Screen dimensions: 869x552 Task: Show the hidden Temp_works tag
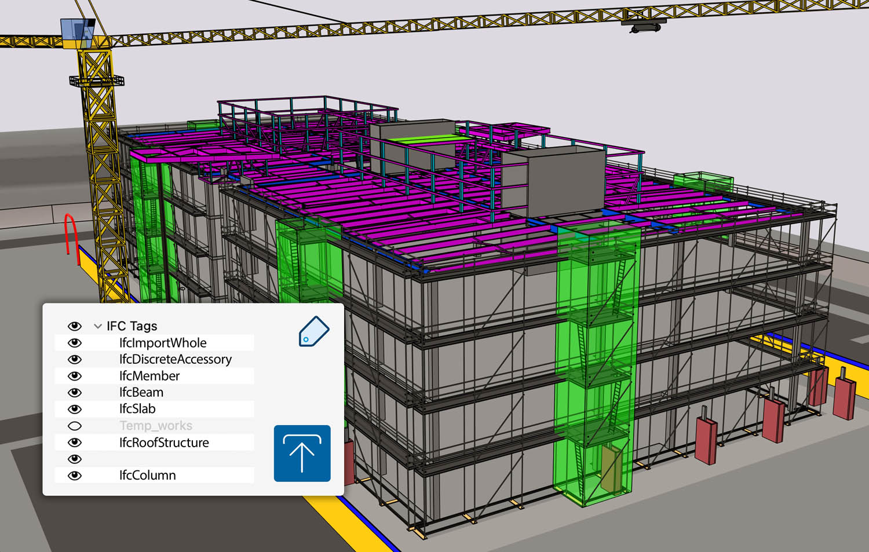coord(75,426)
